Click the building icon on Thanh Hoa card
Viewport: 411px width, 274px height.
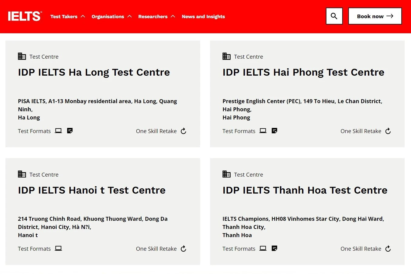pyautogui.click(x=226, y=174)
